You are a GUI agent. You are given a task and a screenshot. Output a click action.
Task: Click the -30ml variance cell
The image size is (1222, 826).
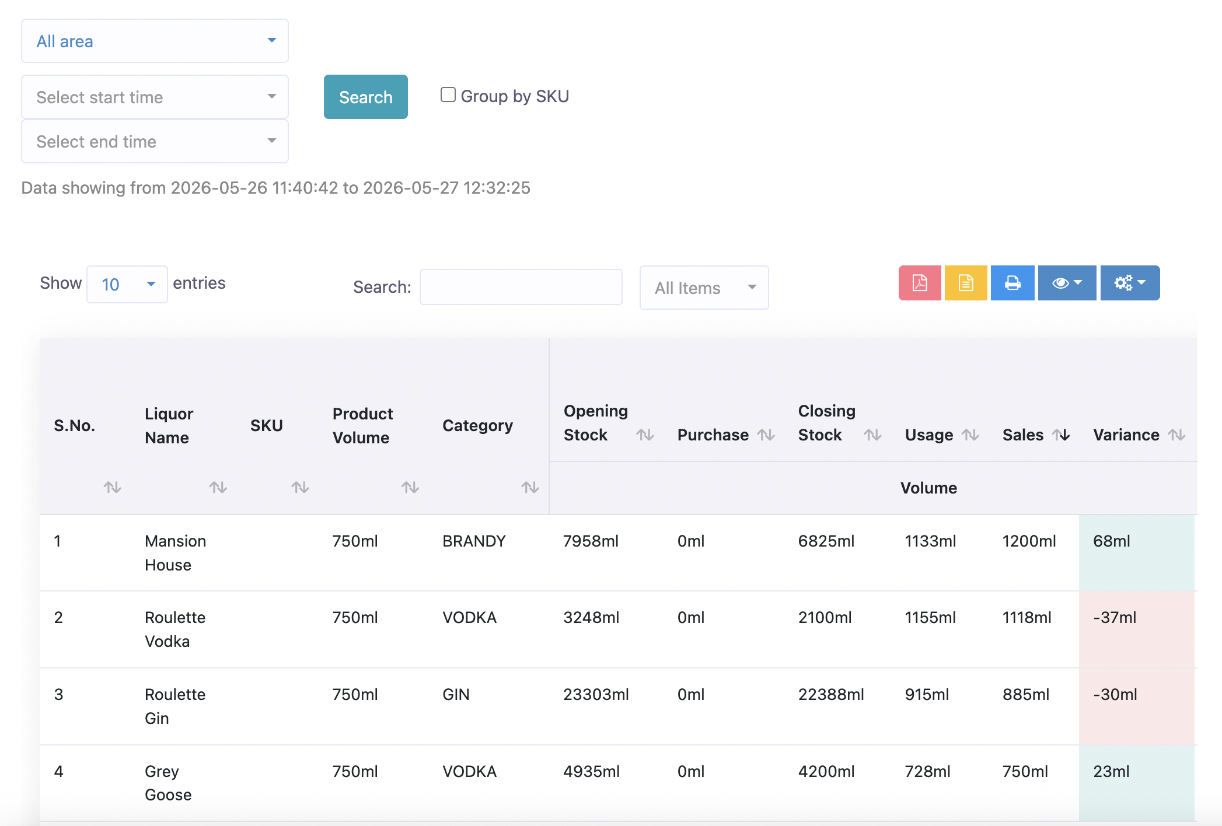(x=1137, y=706)
